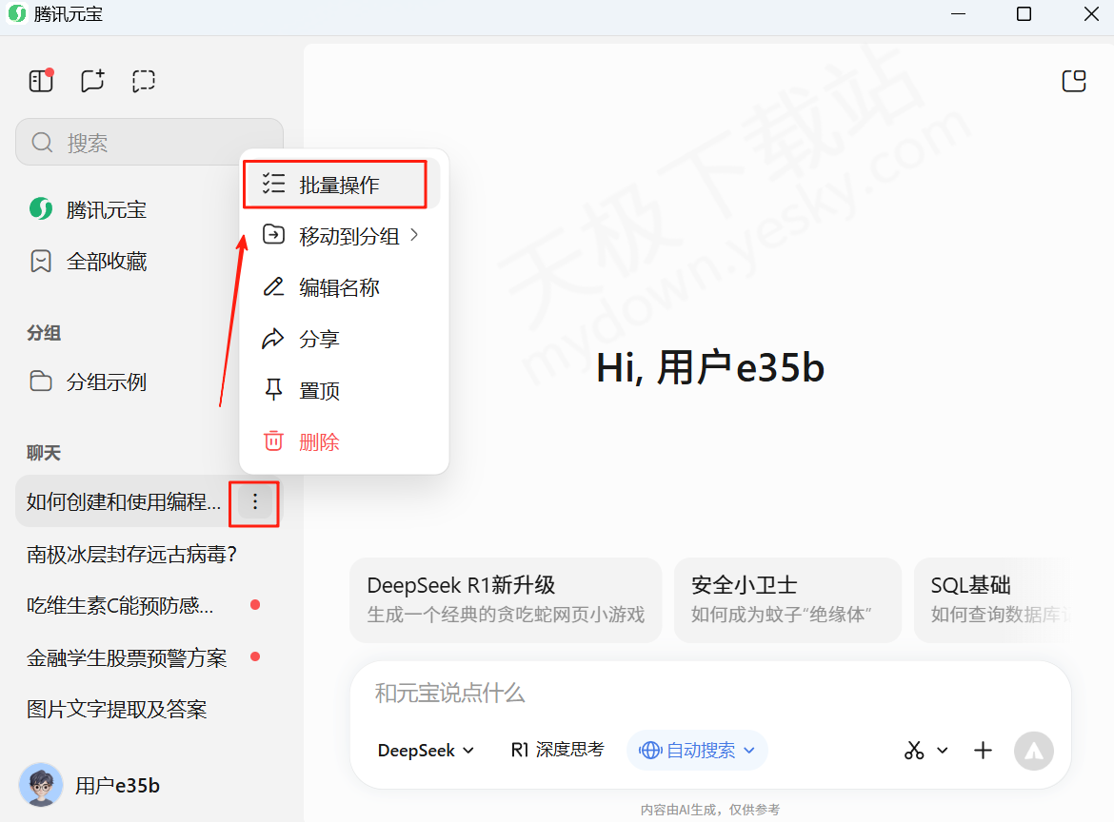Click the red trash delete icon
The image size is (1114, 822).
tap(273, 440)
